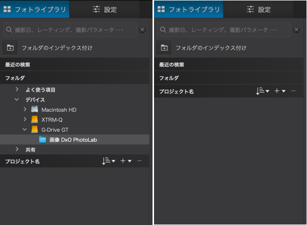The width and height of the screenshot is (307, 225).
Task: Select 画像 DxO PhotoLab folder icon
Action: pyautogui.click(x=42, y=139)
